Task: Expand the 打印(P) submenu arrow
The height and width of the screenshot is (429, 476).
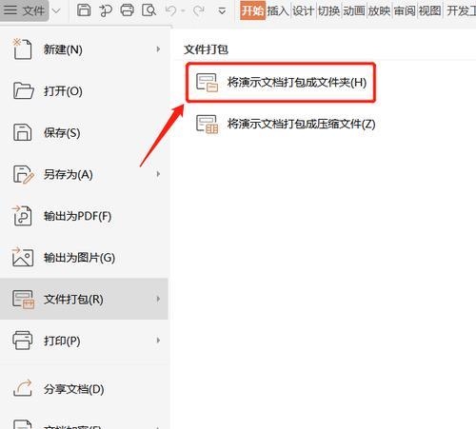Action: coord(158,341)
